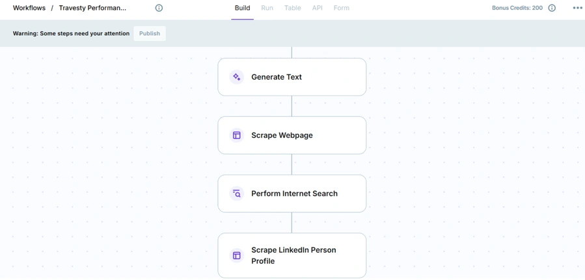
Task: Click the Travesty Performan... workflow title
Action: click(x=92, y=8)
